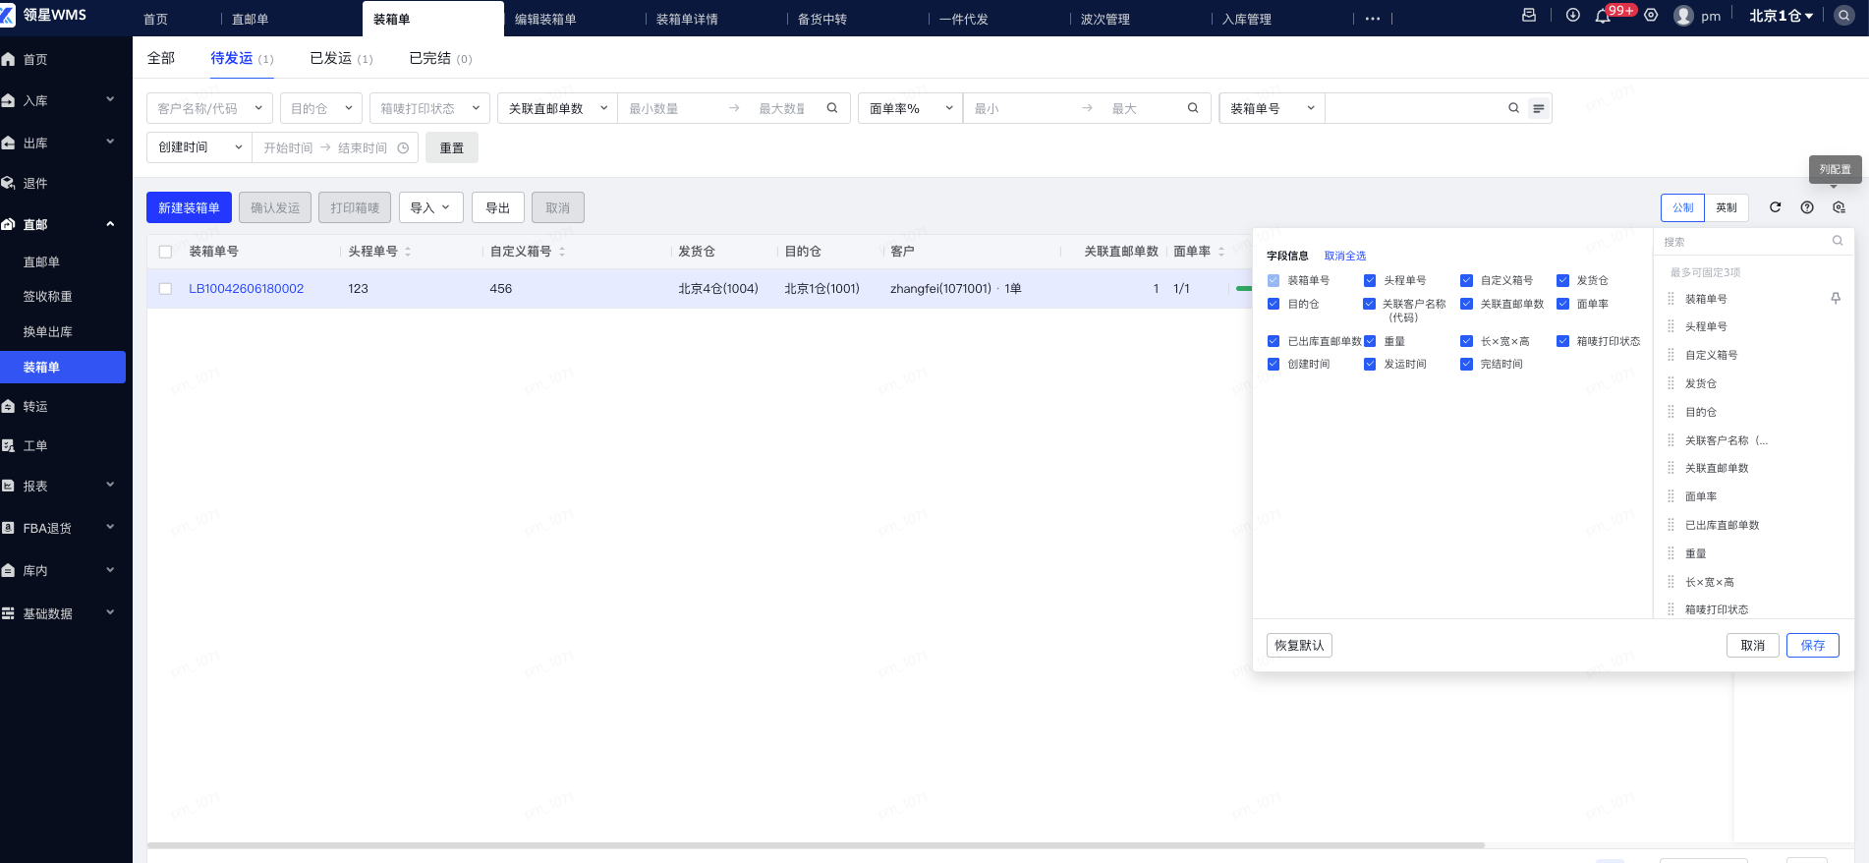Open the 创建时间 time type dropdown

(x=199, y=147)
